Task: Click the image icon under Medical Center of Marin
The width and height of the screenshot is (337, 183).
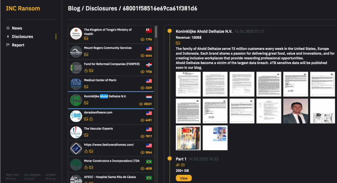Action: tap(86, 87)
